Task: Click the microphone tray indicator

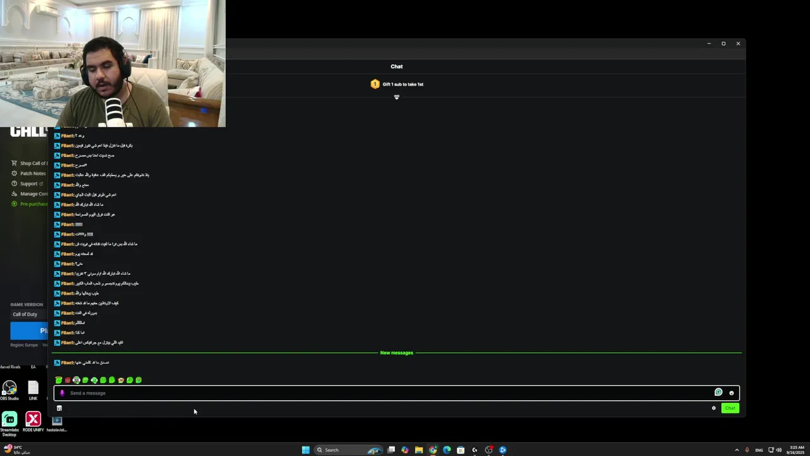Action: point(747,450)
